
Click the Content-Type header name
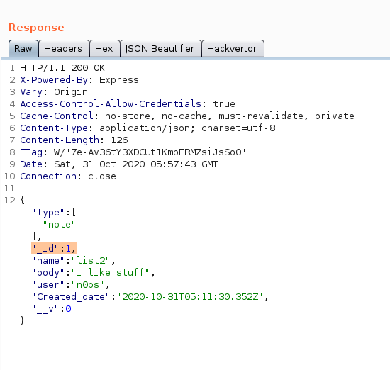click(54, 128)
